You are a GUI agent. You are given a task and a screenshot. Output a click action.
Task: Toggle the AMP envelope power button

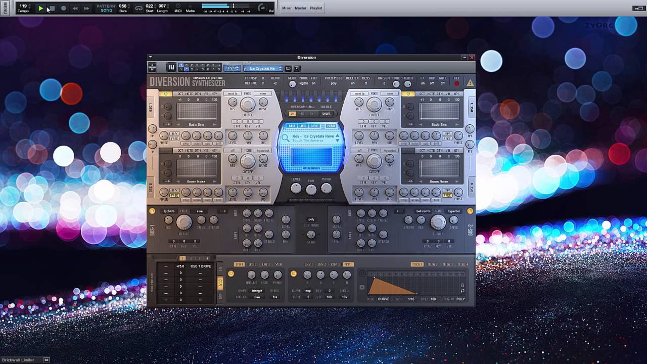(294, 274)
